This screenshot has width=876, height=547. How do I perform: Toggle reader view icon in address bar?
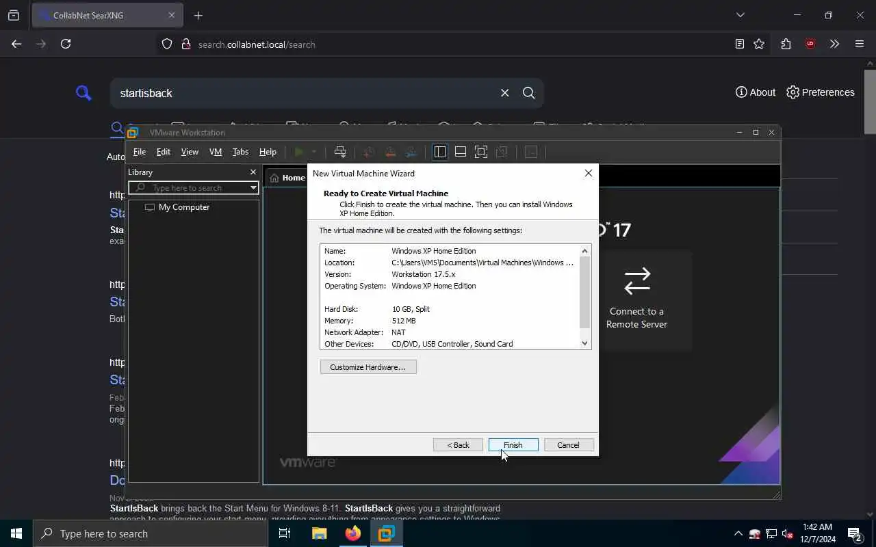point(740,44)
